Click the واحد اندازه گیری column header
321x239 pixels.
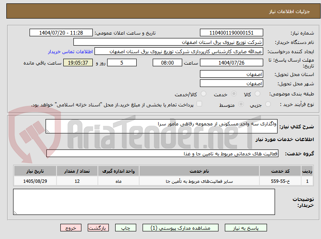click(119, 171)
